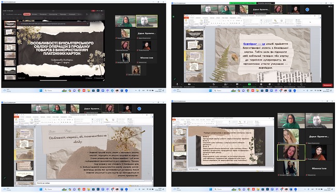This screenshot has width=336, height=193.
Task: Open the Вид view dropdown in Zoom
Action: (330, 7)
